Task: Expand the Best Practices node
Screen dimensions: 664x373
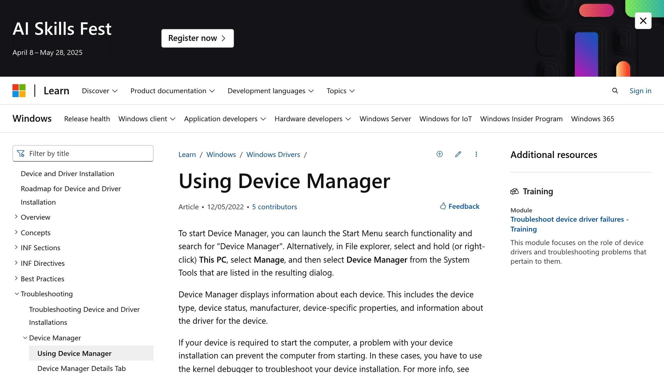Action: tap(16, 278)
